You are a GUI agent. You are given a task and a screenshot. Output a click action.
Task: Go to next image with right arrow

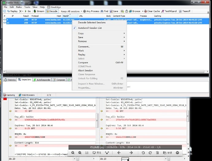tap(131, 153)
